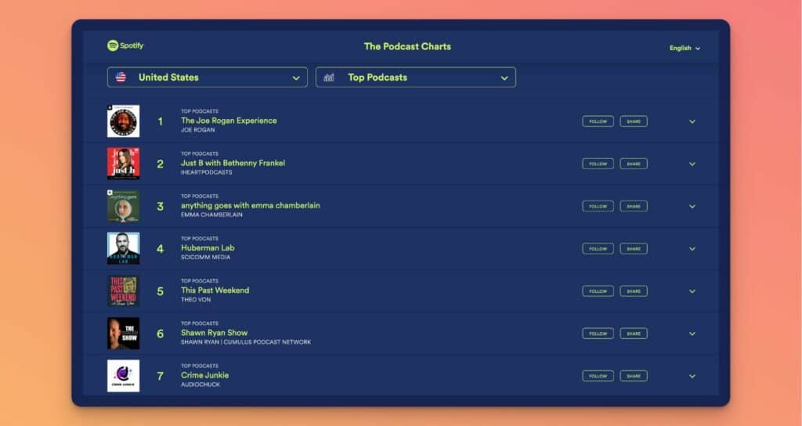This screenshot has width=802, height=426.
Task: Follow anything goes with emma chamberlain
Action: point(598,206)
